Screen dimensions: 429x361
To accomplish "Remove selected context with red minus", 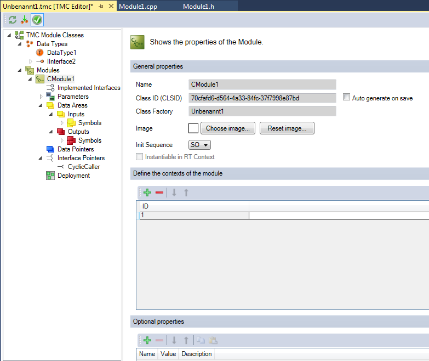I will pyautogui.click(x=159, y=193).
